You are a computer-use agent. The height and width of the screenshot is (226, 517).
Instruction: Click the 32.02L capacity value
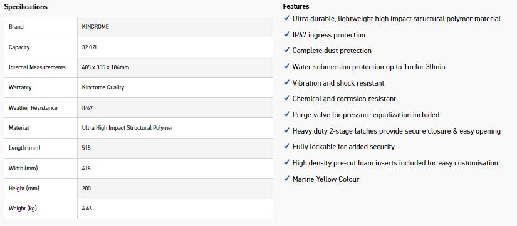pyautogui.click(x=90, y=47)
